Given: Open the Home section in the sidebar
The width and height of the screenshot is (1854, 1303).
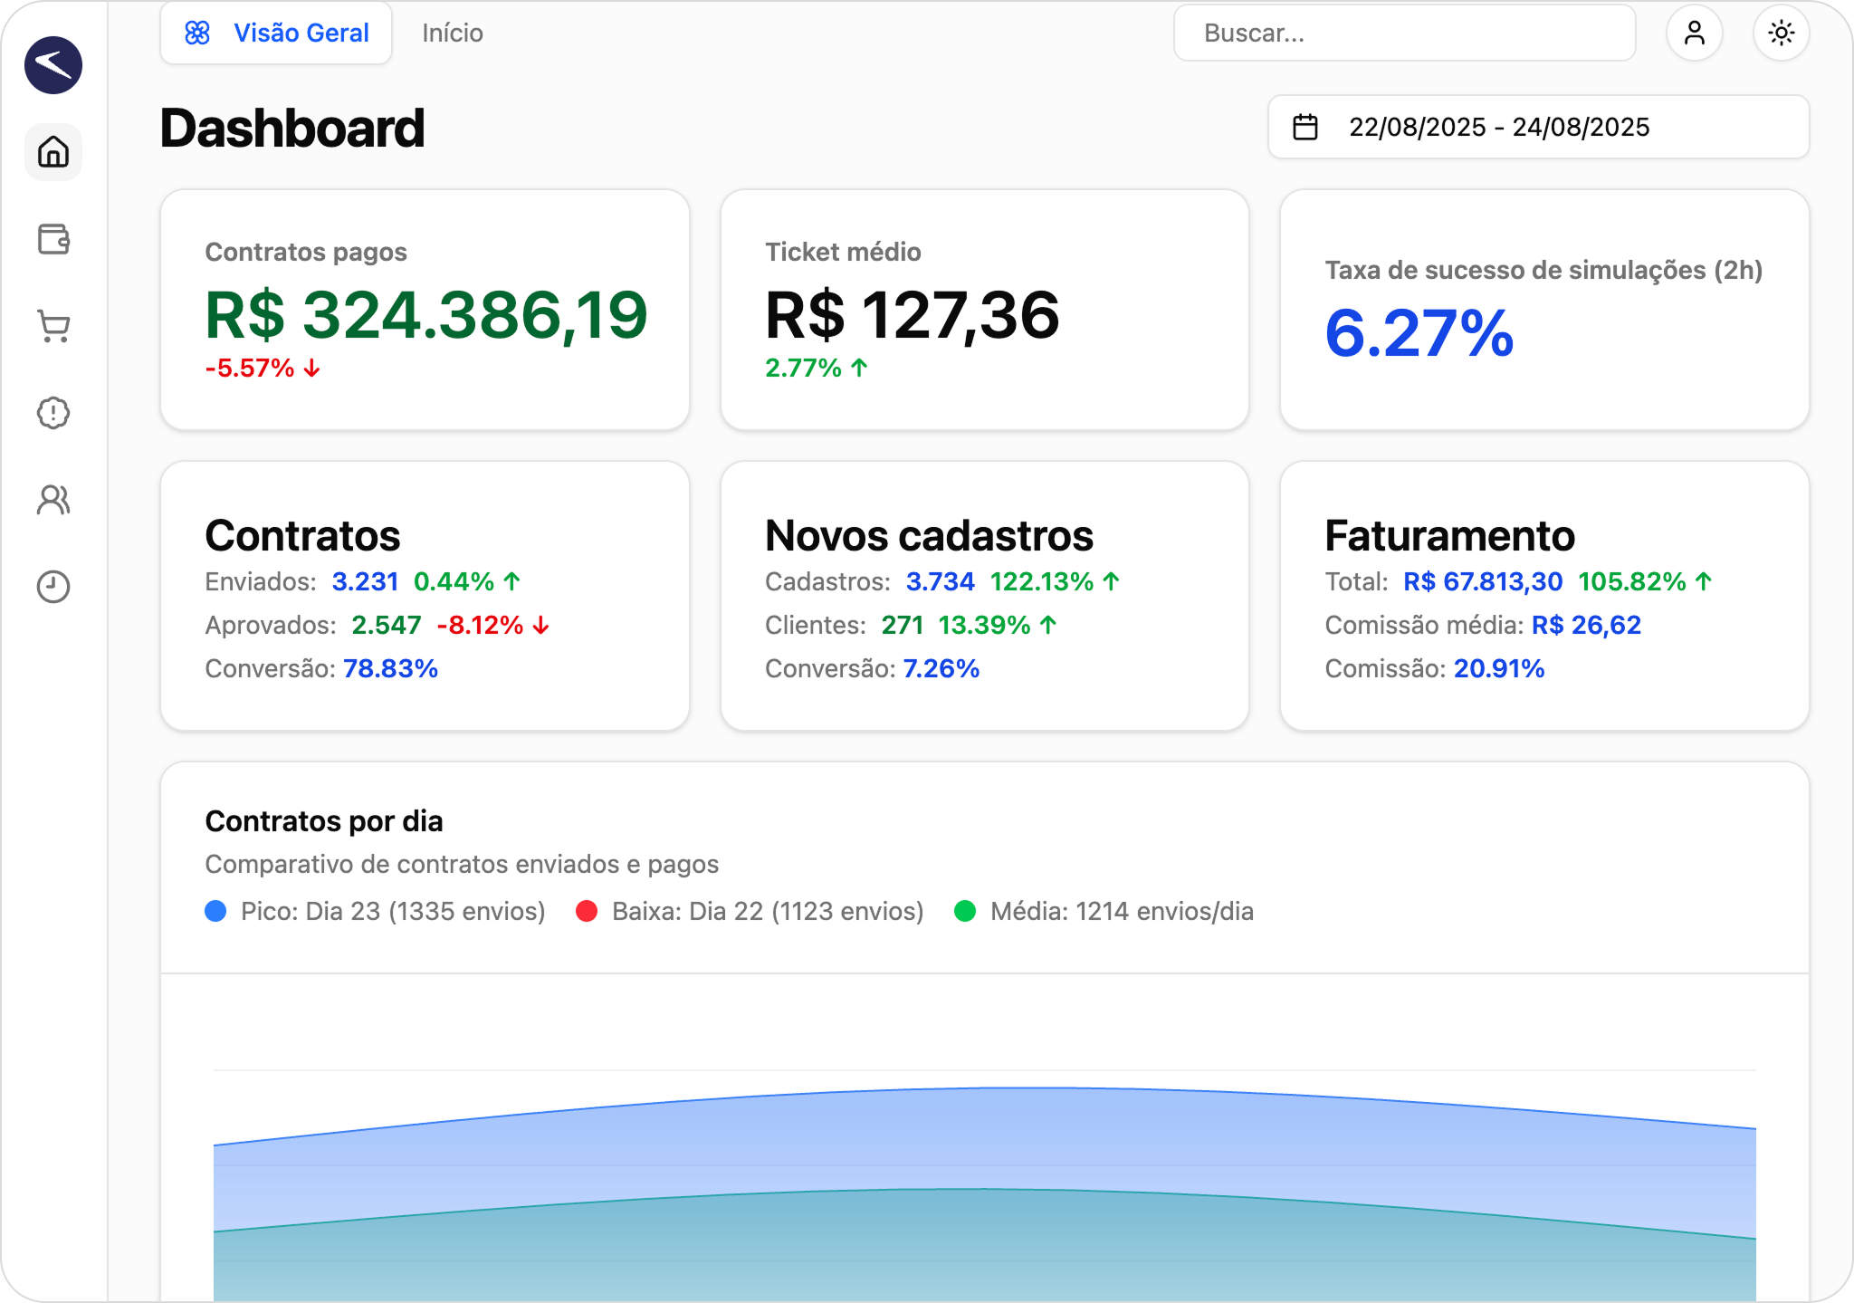Looking at the screenshot, I should click(53, 152).
